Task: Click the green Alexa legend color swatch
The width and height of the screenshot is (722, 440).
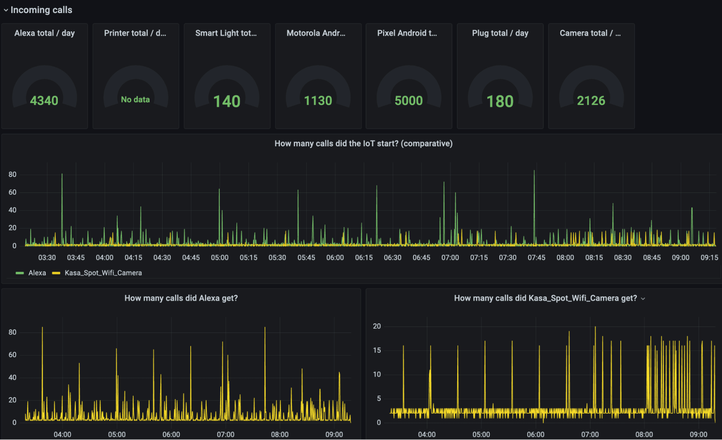Action: coord(20,273)
